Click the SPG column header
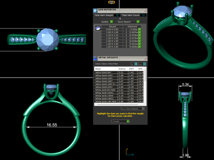Screen dimensions: 214x160 tap(140, 69)
